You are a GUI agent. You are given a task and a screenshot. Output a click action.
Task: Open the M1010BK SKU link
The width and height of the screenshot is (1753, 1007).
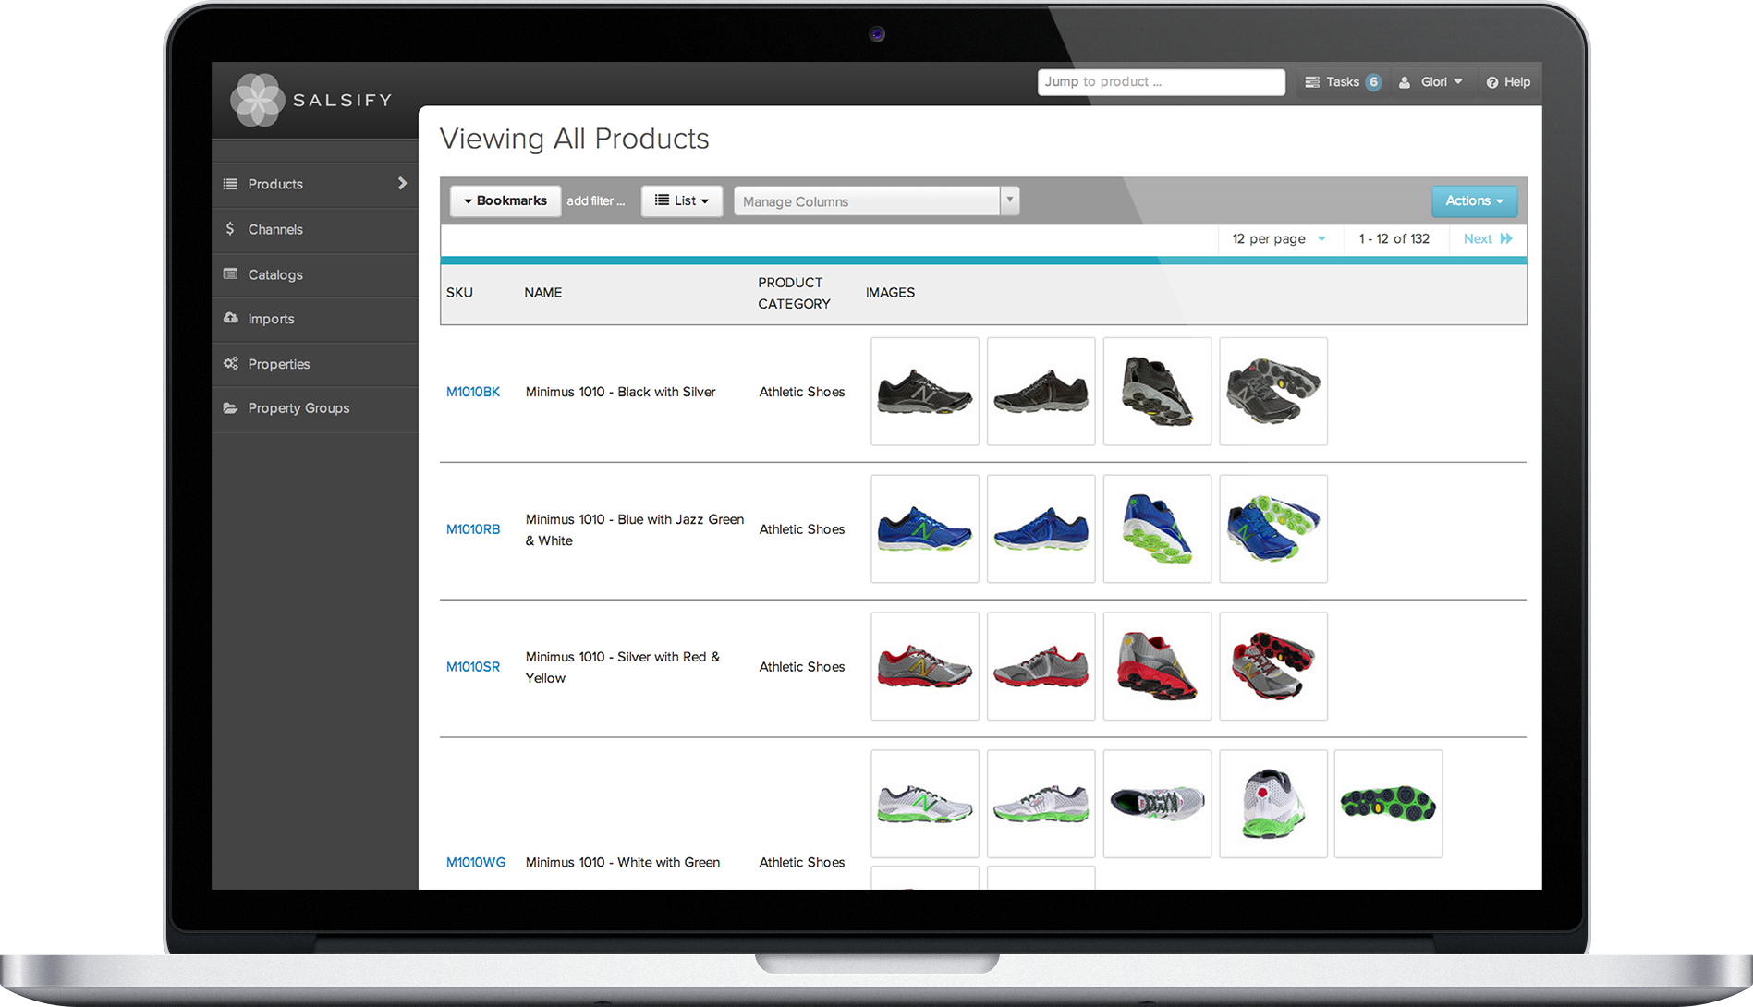click(x=473, y=392)
